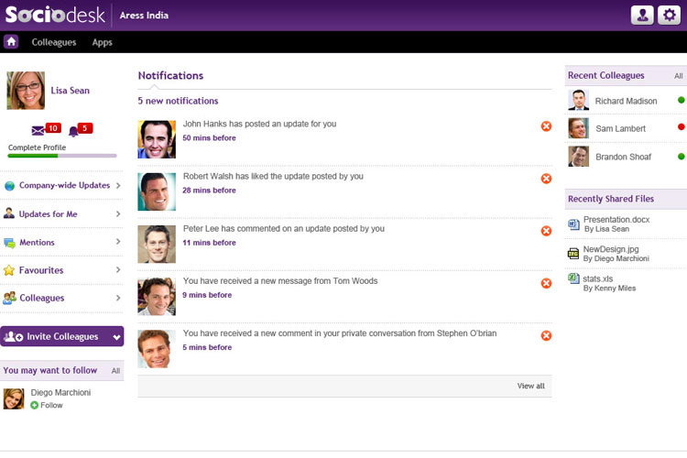687x458 pixels.
Task: Click Robert Walsh's notification photo
Action: (x=157, y=191)
